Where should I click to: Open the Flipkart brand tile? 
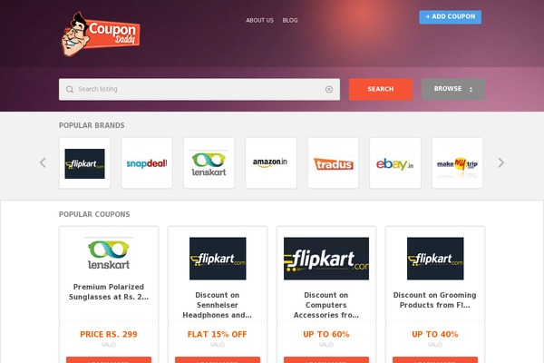click(x=84, y=163)
